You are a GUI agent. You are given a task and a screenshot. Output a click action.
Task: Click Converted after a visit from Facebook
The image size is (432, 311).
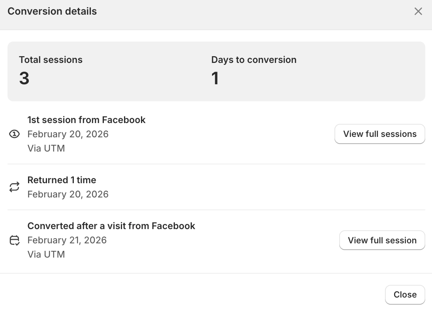coord(111,226)
